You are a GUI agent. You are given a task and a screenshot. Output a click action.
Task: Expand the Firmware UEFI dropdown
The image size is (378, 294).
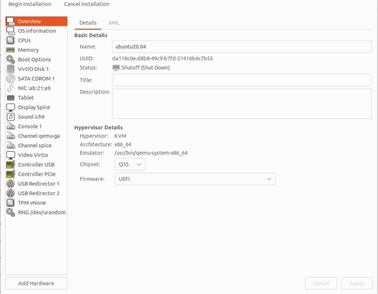195,179
